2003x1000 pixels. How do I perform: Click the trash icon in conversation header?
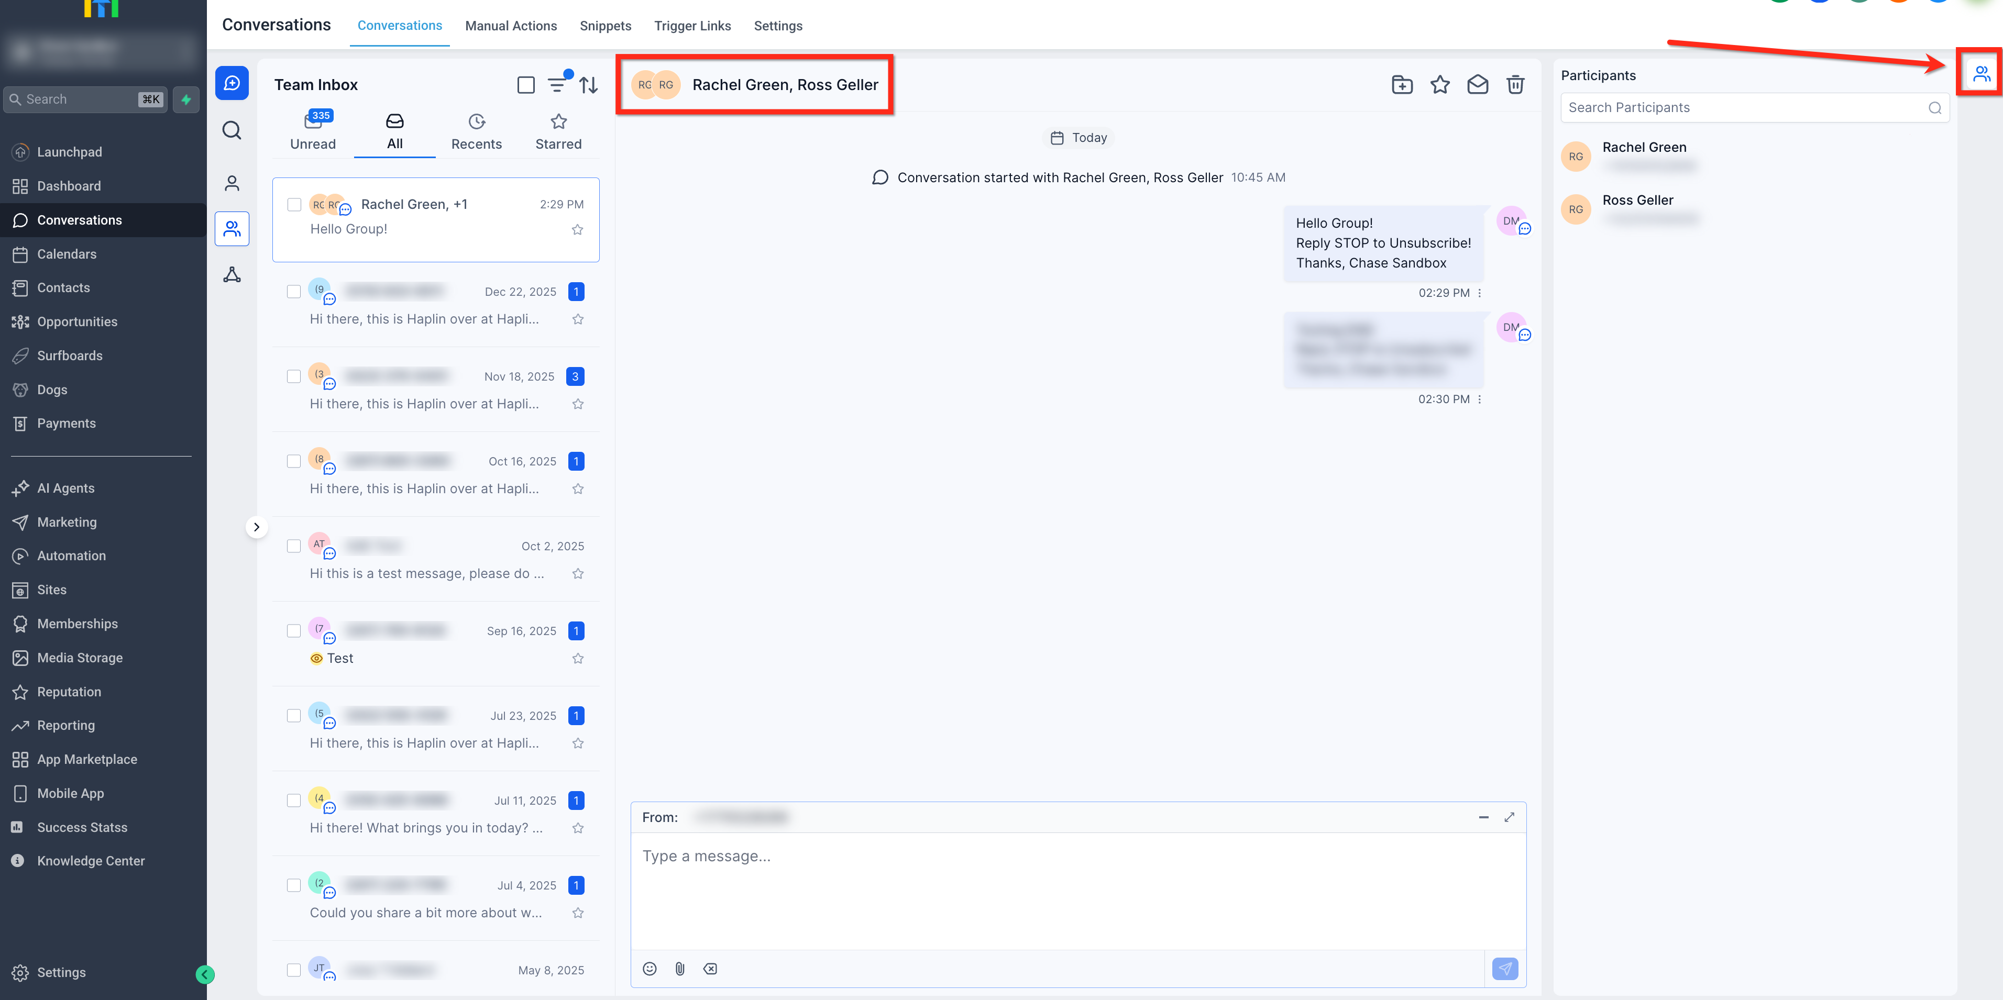click(1515, 85)
